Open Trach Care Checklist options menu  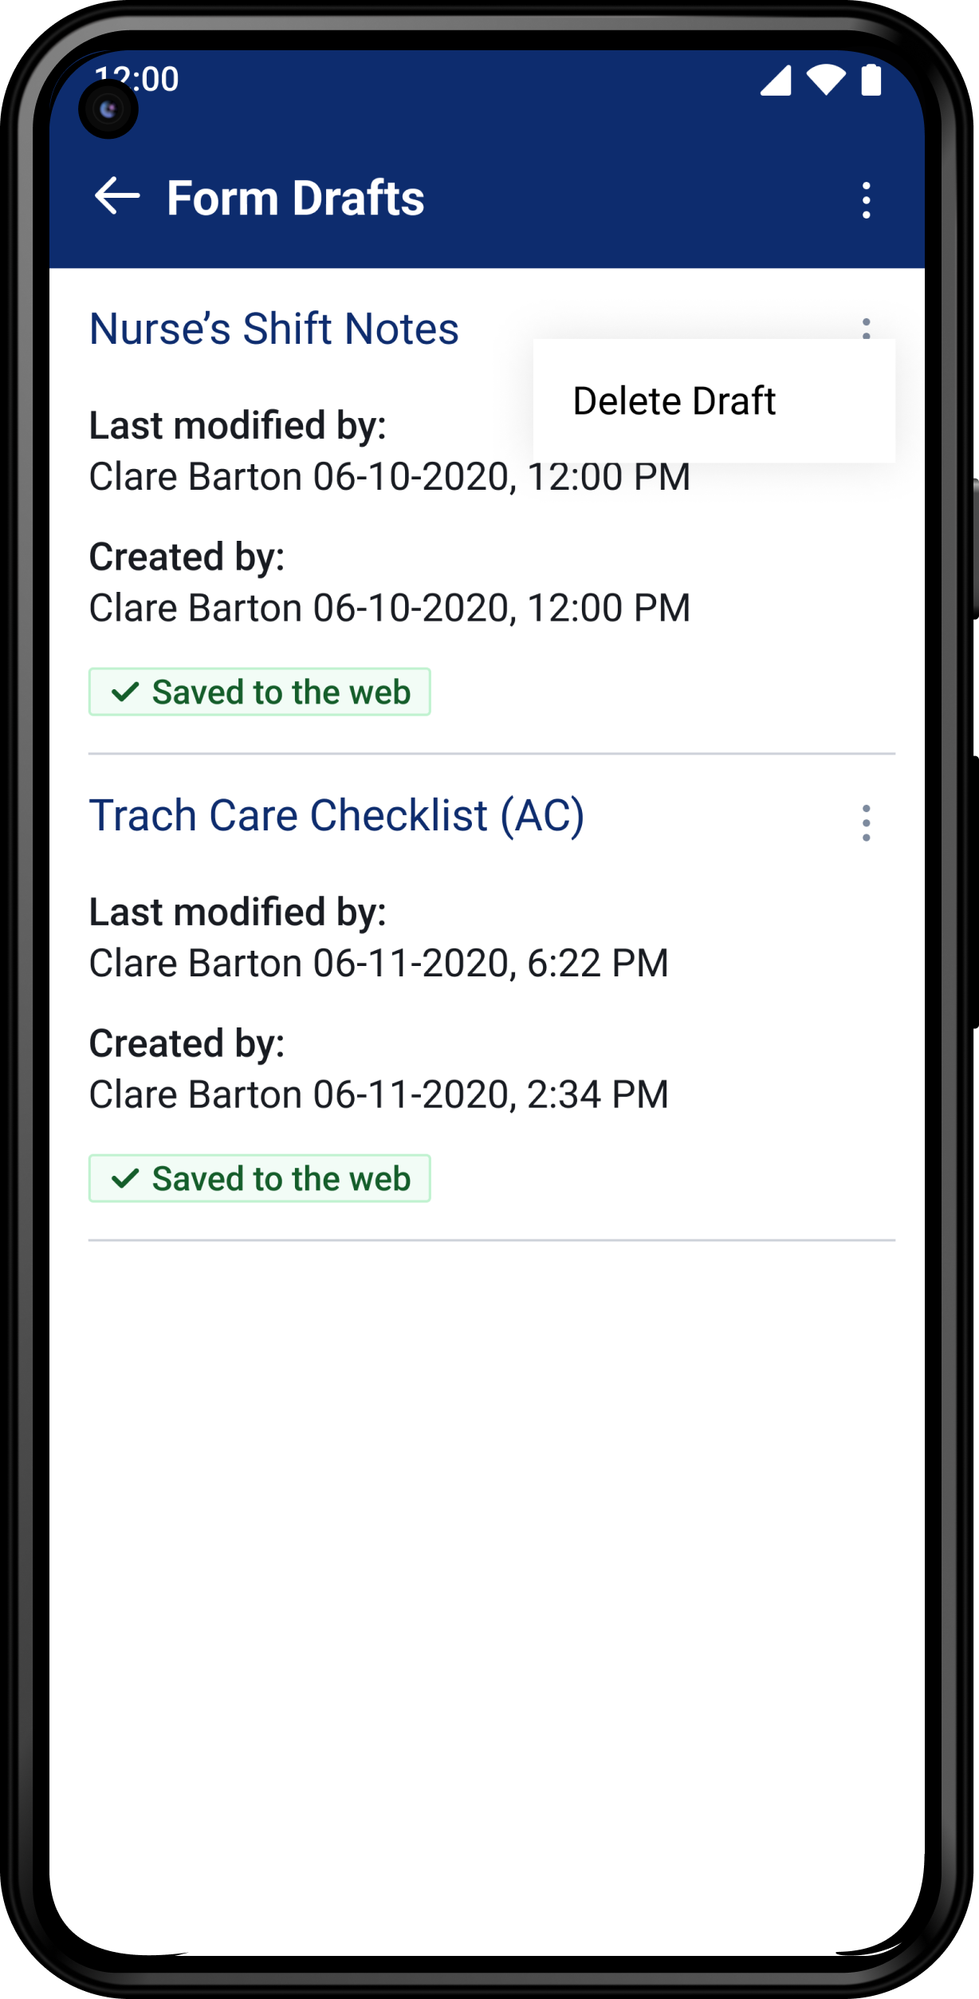pyautogui.click(x=866, y=822)
